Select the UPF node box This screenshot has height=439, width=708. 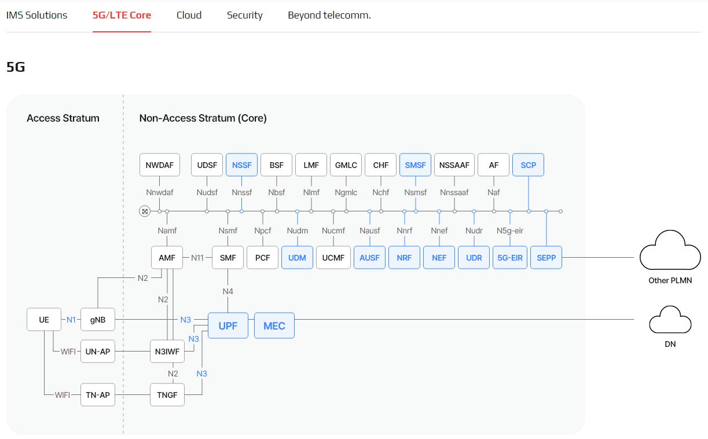pyautogui.click(x=228, y=326)
